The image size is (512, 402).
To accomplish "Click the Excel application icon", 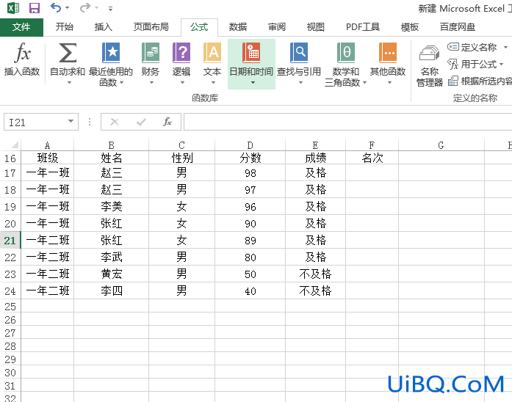I will click(x=13, y=7).
